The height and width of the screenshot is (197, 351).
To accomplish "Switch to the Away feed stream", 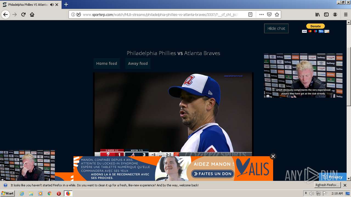I will (x=138, y=63).
